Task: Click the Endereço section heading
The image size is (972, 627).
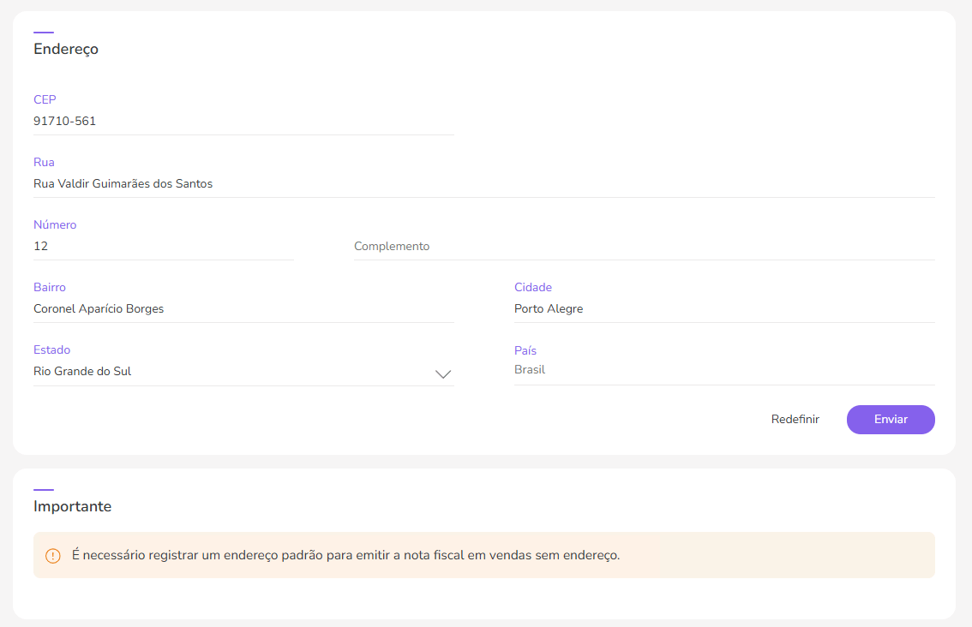Action: point(66,50)
